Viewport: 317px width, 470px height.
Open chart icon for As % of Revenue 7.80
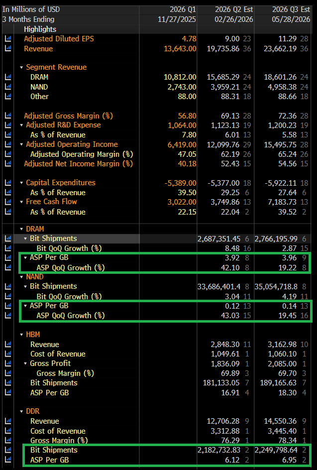pos(8,134)
